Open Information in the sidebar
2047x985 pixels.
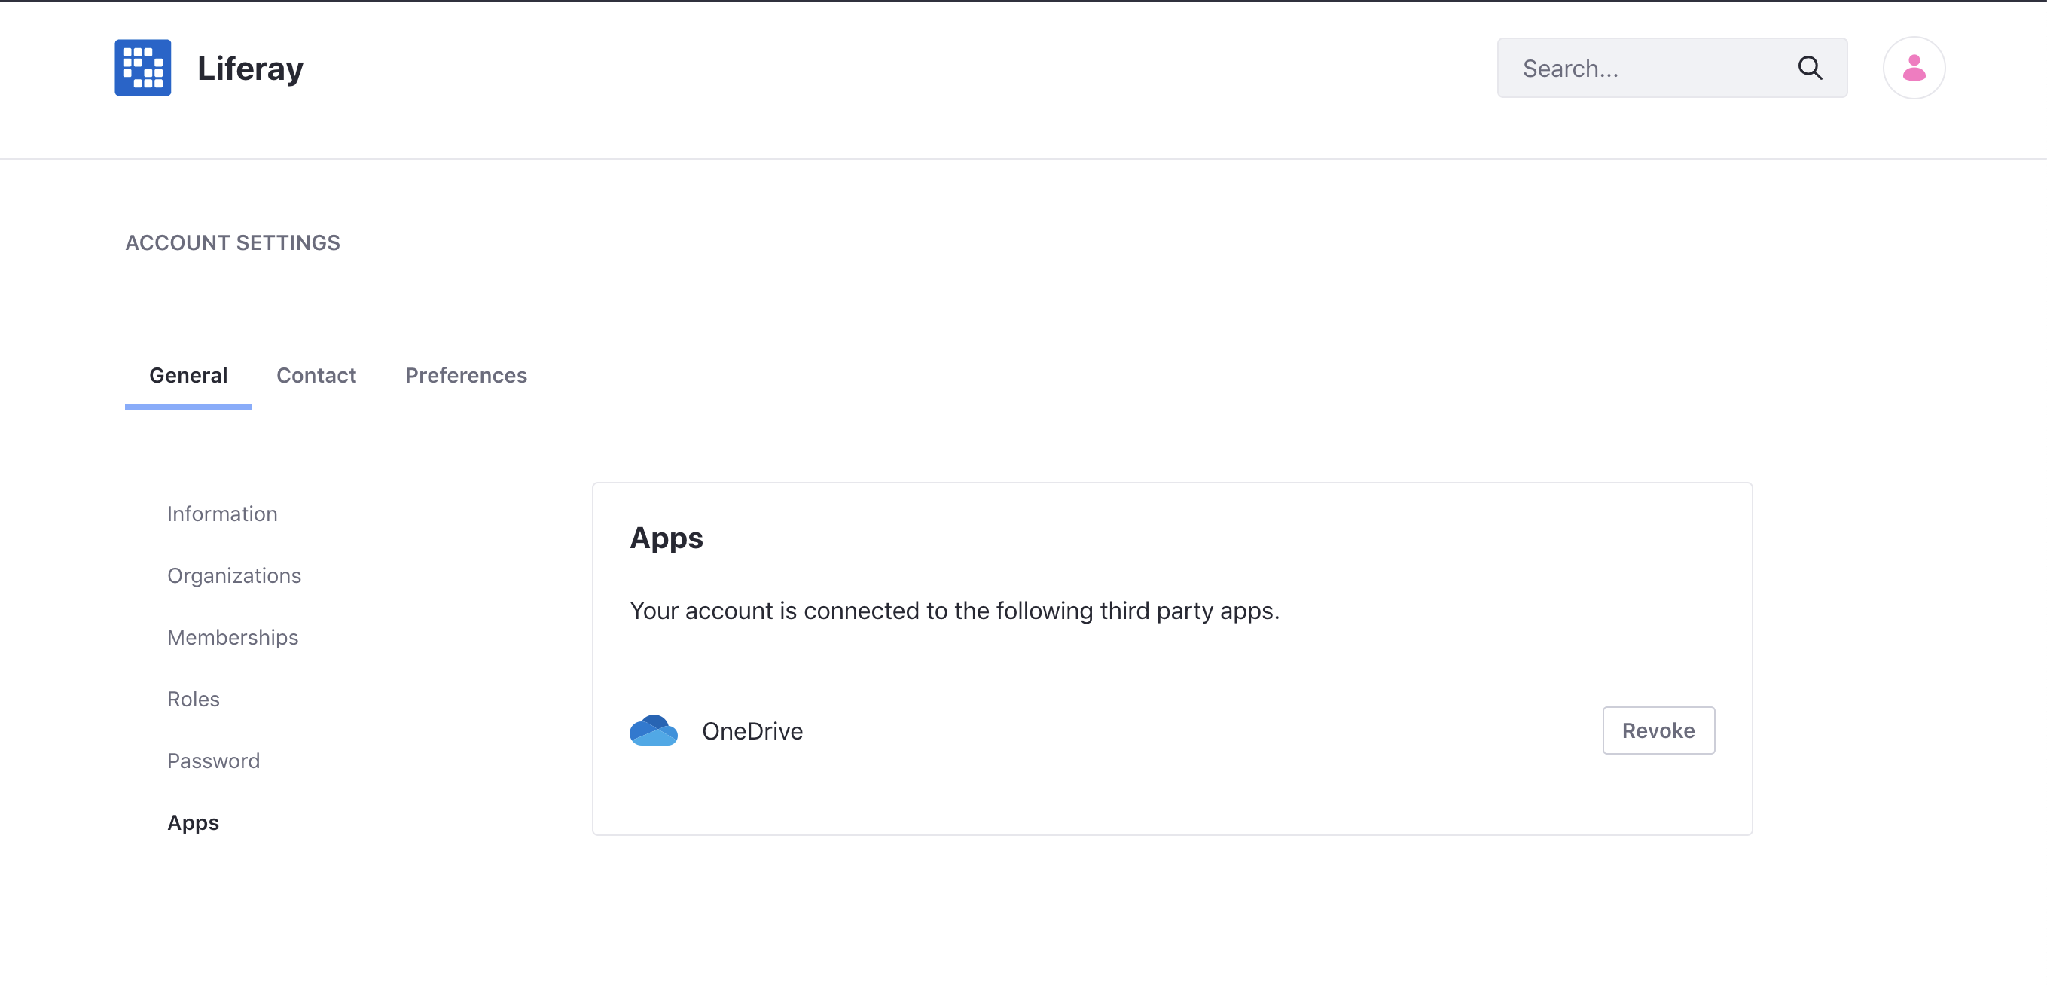222,514
